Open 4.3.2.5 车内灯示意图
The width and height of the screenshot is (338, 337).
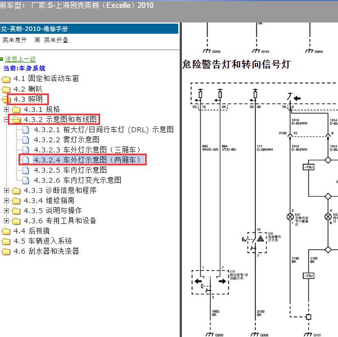70,170
